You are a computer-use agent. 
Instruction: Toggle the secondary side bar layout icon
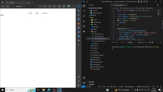click(x=144, y=2)
